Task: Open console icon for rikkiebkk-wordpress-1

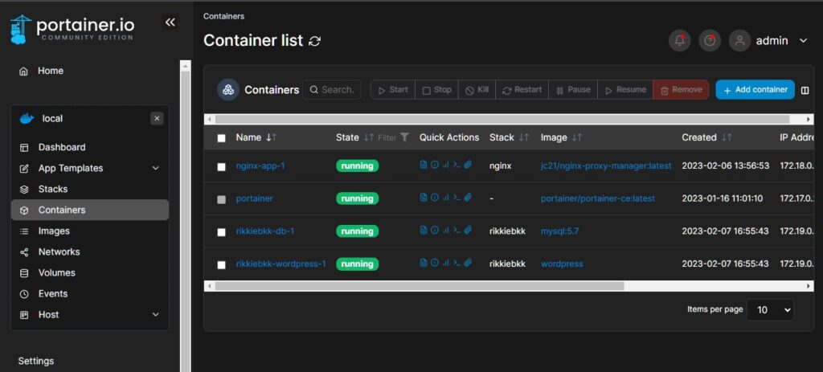Action: pos(457,263)
